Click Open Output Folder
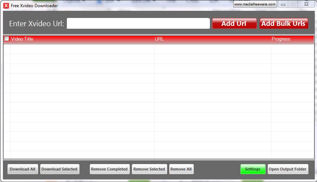This screenshot has height=182, width=317. coord(288,169)
